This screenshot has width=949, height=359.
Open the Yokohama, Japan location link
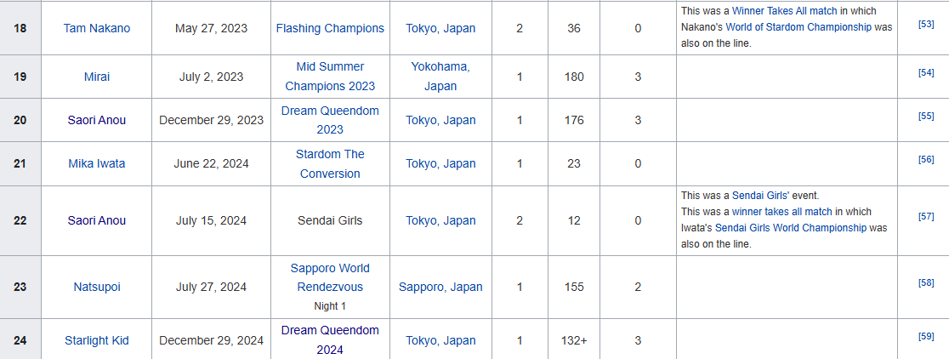click(440, 77)
